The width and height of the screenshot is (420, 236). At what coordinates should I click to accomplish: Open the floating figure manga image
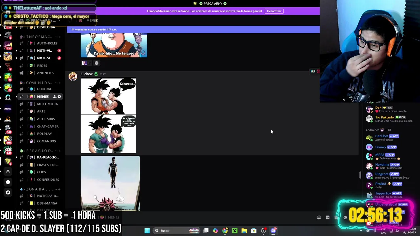point(110,183)
